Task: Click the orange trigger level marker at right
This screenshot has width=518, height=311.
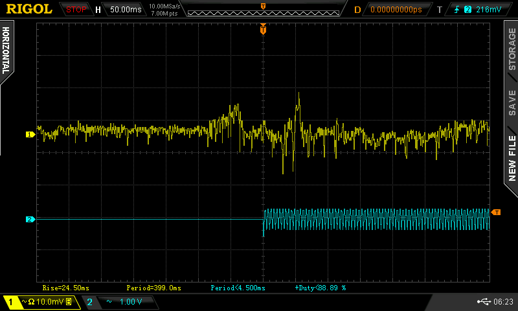Action: 496,212
